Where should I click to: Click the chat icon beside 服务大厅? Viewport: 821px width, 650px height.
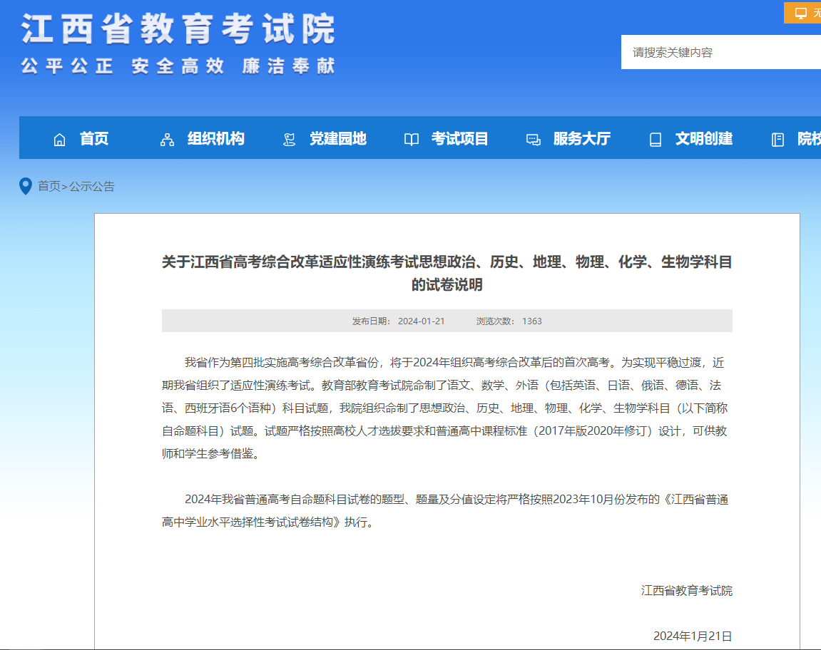534,140
